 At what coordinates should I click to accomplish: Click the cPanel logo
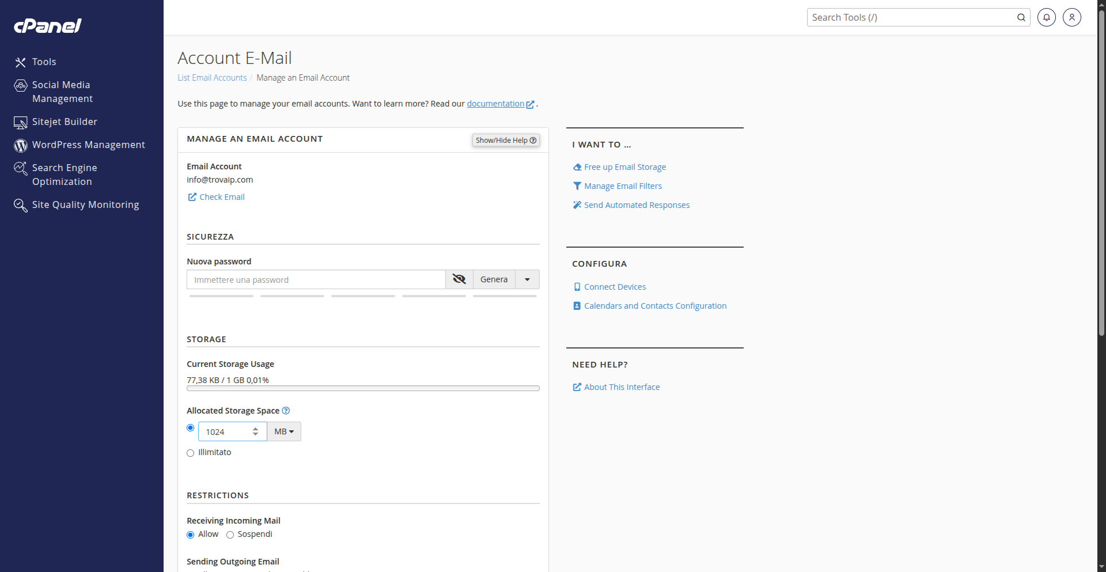[48, 26]
